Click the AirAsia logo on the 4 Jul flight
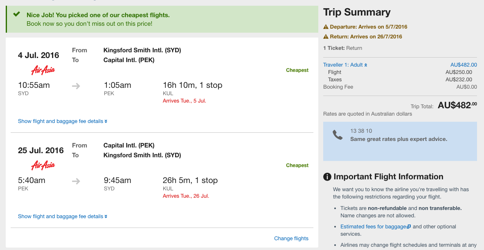This screenshot has width=484, height=250. [43, 71]
